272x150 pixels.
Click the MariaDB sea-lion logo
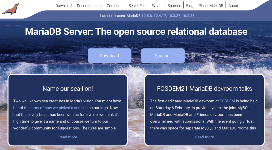(10, 9)
